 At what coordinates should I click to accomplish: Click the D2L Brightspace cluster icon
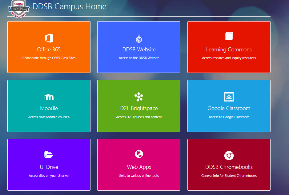coord(139,97)
